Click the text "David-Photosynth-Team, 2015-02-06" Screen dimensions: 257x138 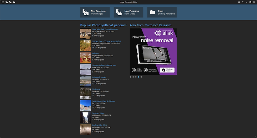106,44
